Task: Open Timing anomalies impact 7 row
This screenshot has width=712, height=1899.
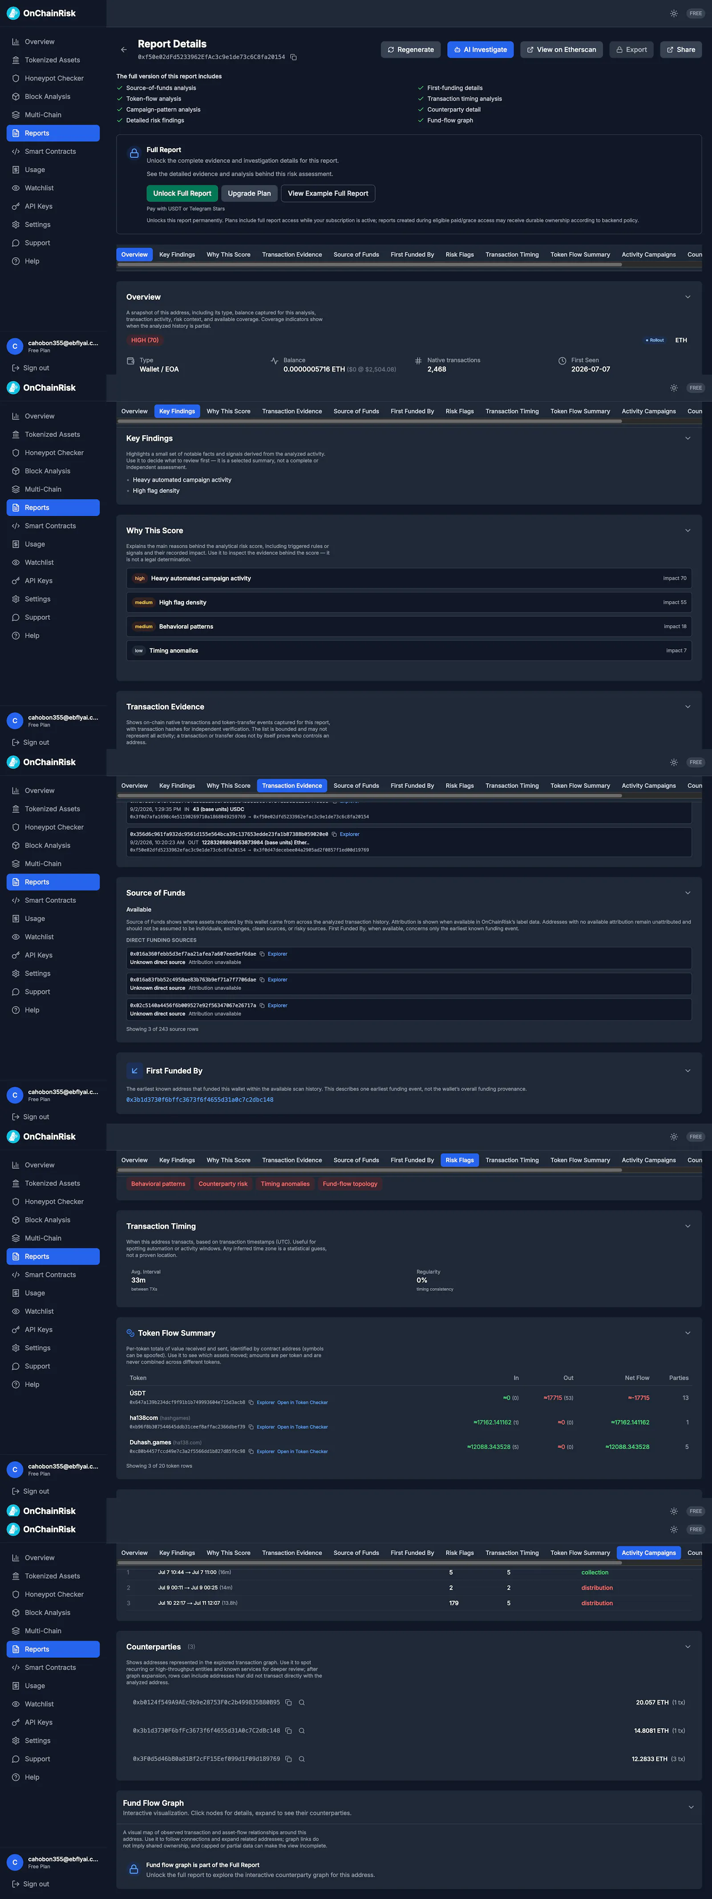Action: point(409,650)
